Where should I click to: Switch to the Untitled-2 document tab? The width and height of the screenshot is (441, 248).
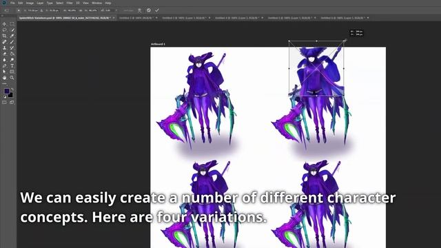point(136,18)
